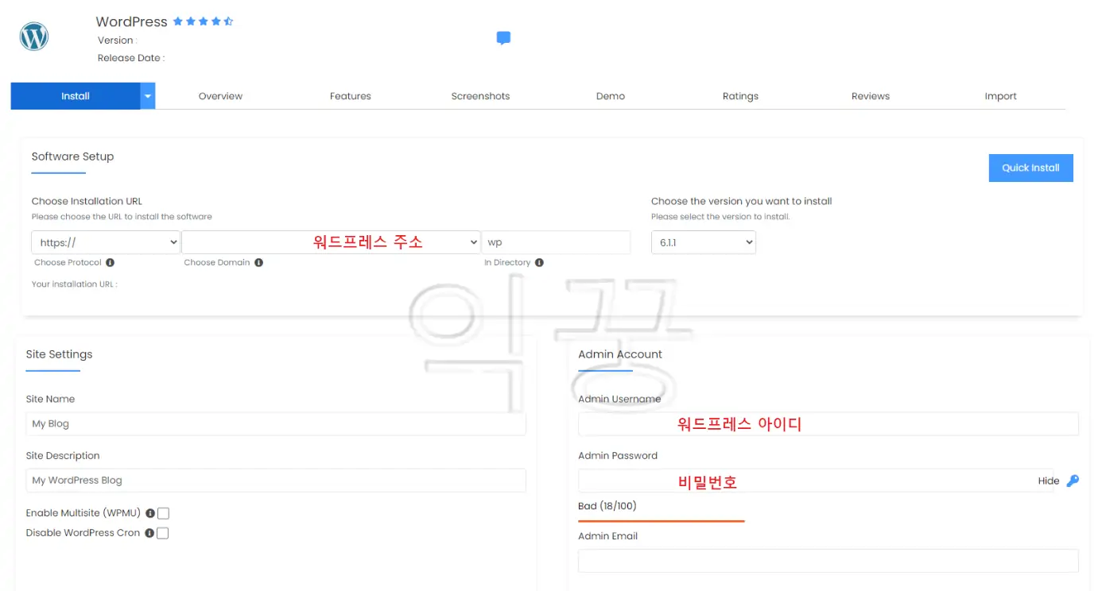Expand the Install tab dropdown arrow
1102x591 pixels.
[x=148, y=95]
